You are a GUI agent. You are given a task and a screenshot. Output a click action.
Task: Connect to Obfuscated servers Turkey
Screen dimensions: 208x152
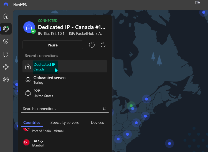coord(65,80)
